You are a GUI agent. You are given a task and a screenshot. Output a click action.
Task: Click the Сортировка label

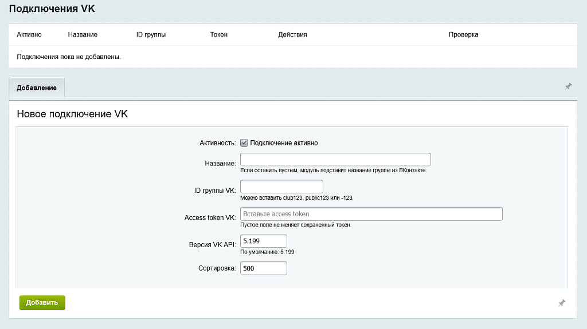pyautogui.click(x=217, y=268)
